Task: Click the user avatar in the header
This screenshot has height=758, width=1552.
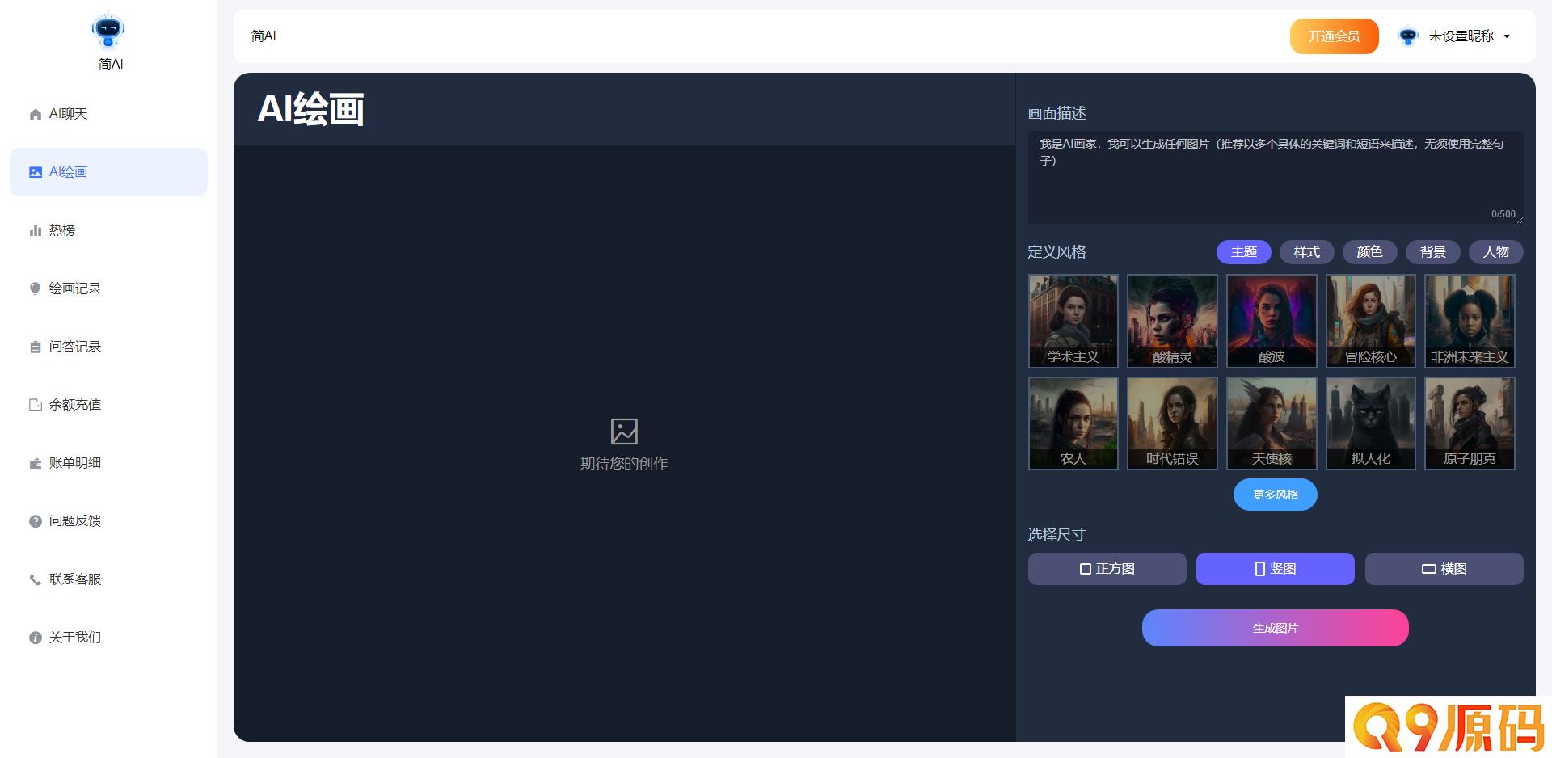Action: coord(1408,36)
